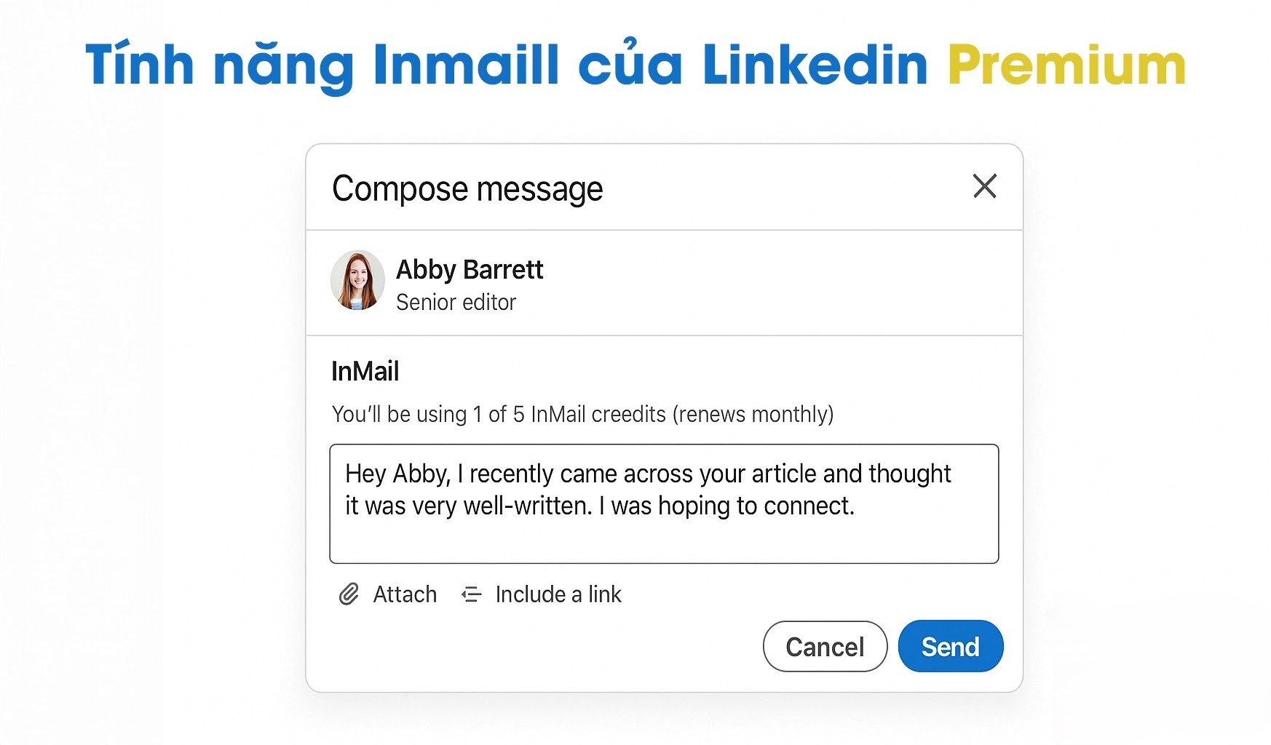
Task: Click the yellow 'Premium' word in the headline
Action: tap(1066, 65)
